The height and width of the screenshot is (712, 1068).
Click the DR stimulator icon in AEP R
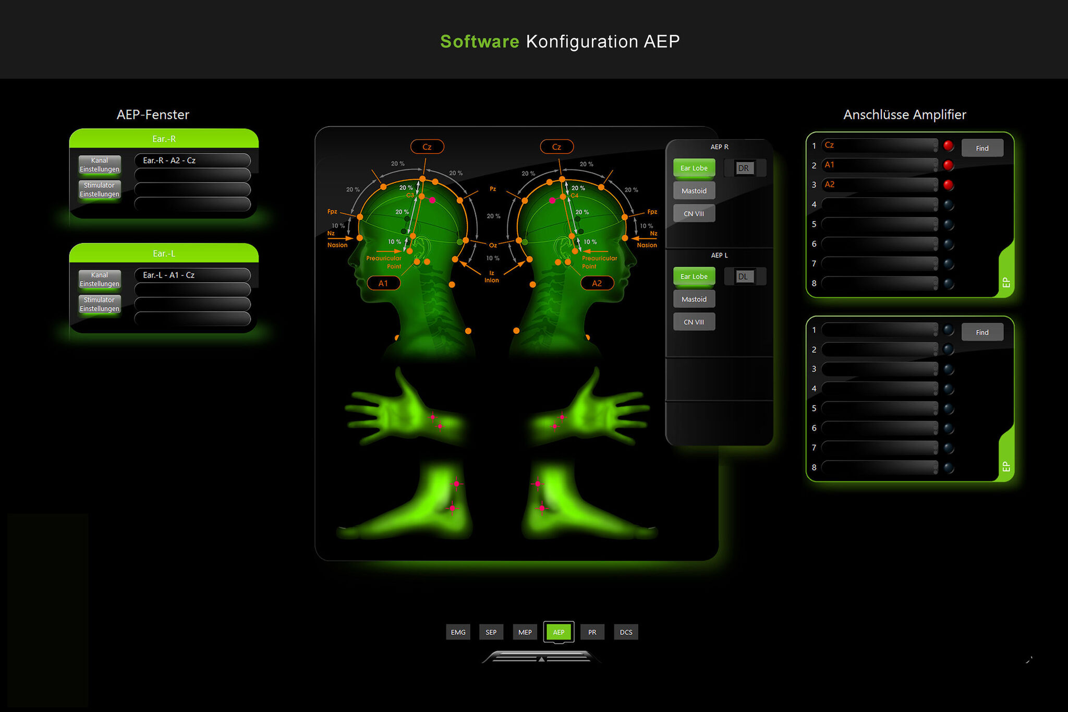pos(744,168)
